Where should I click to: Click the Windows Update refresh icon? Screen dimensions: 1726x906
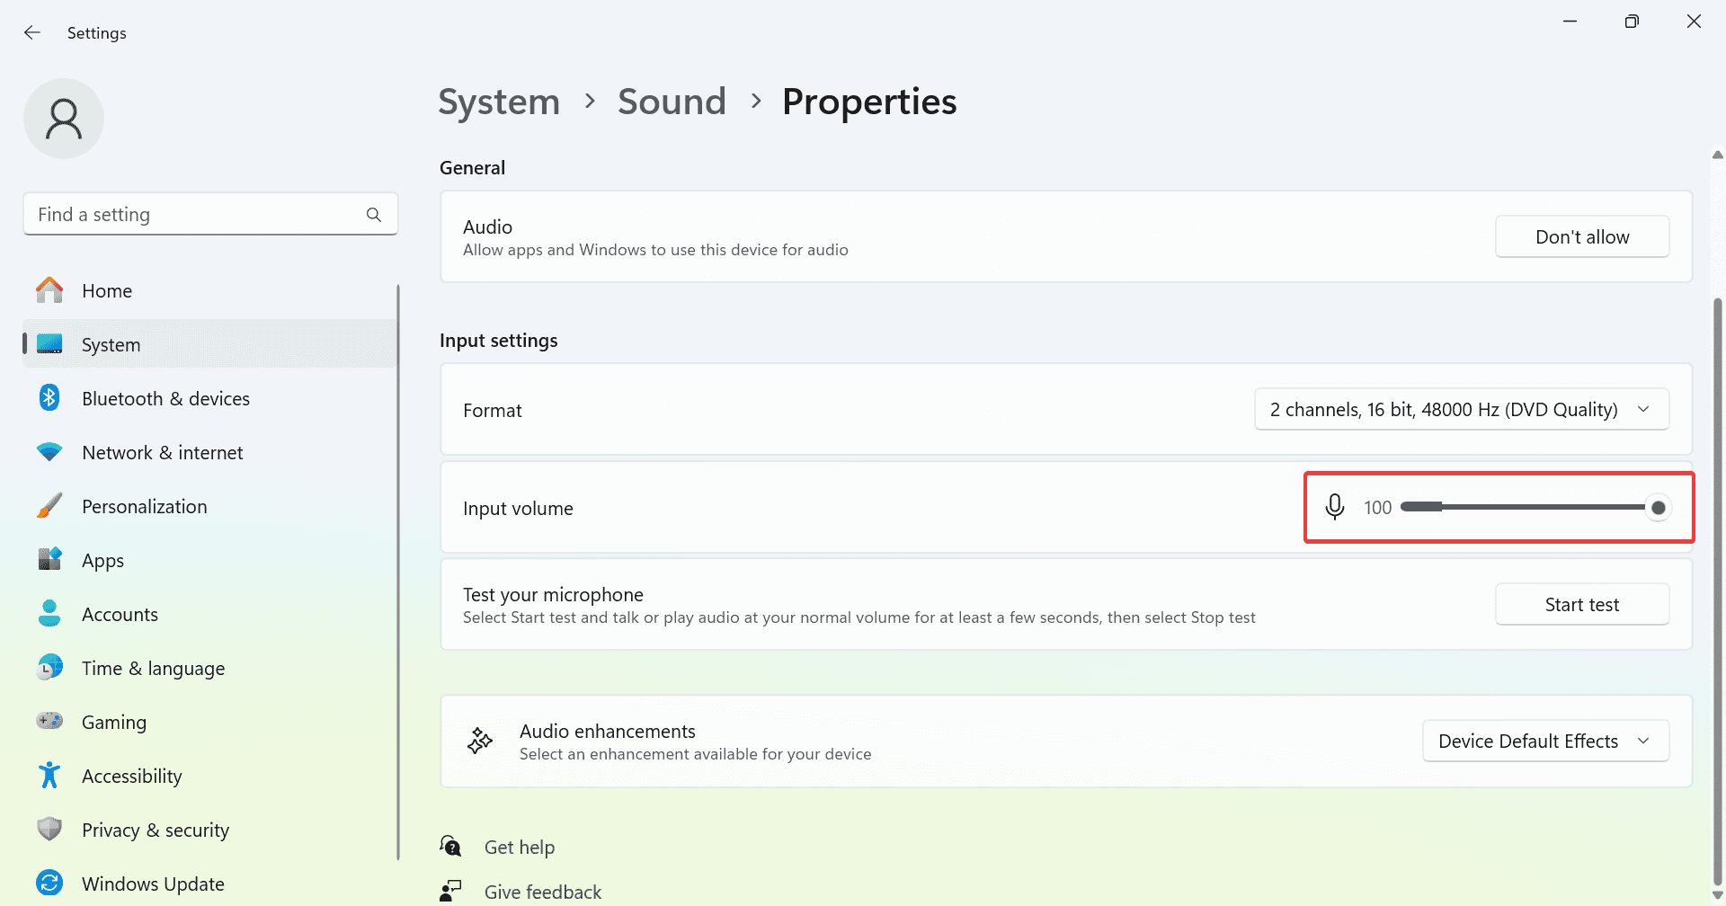[x=49, y=884]
